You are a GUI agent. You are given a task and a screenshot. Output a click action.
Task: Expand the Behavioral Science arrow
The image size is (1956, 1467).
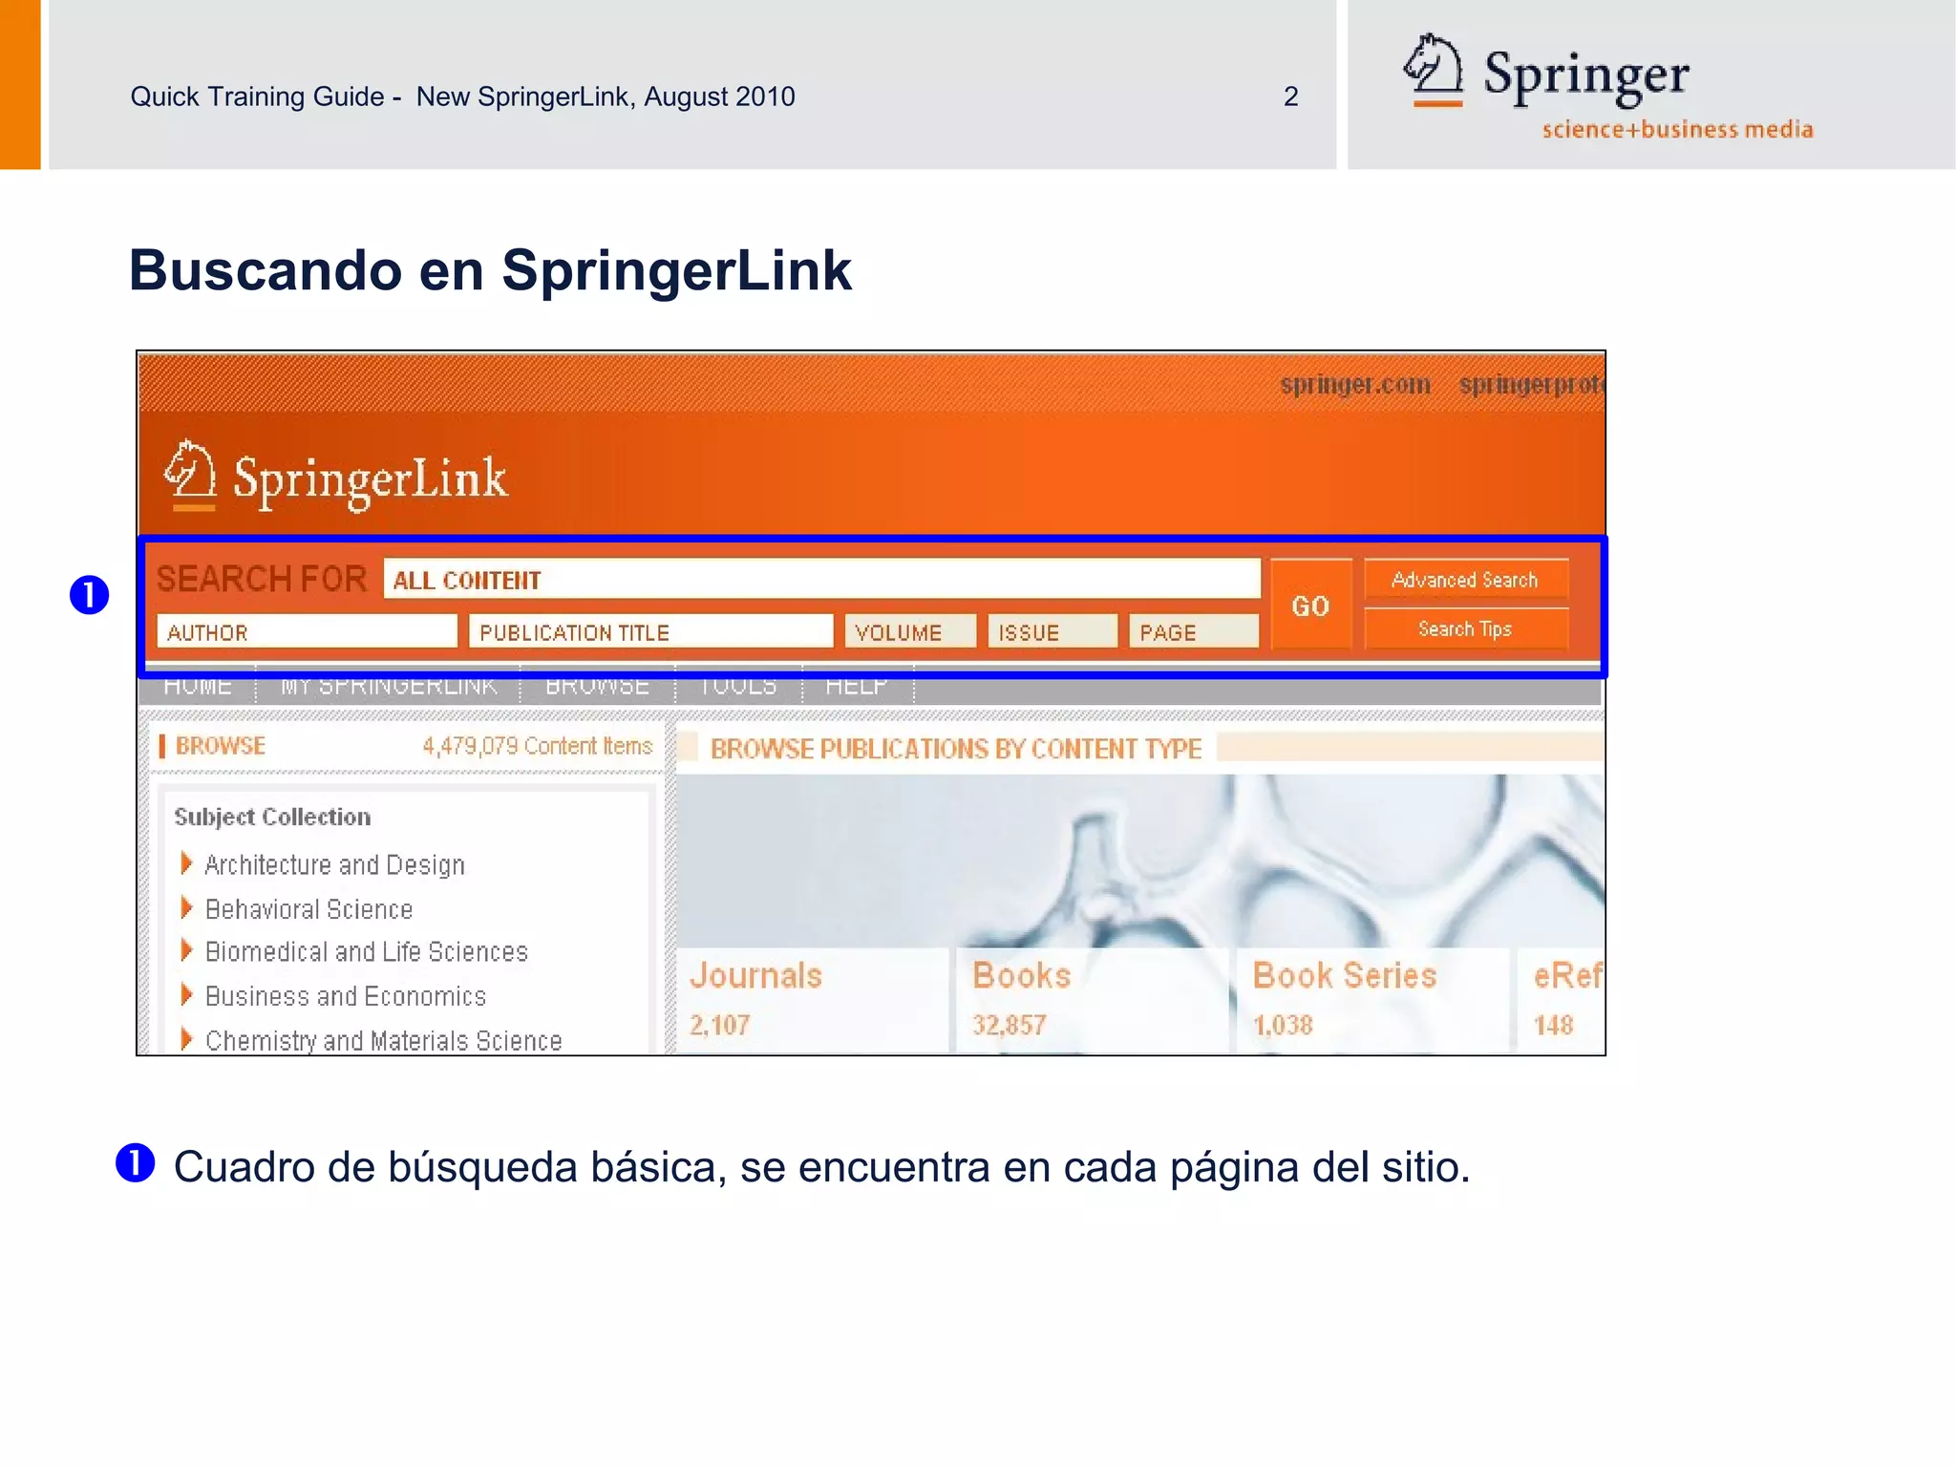coord(186,908)
